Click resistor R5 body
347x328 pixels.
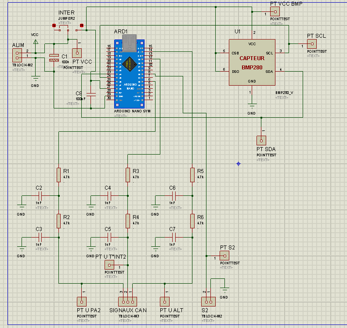coord(192,175)
